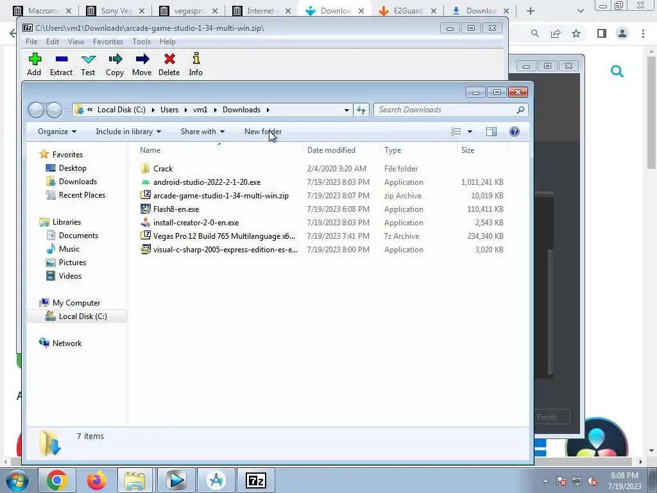This screenshot has height=493, width=657.
Task: Sort by Type column header
Action: pos(393,150)
